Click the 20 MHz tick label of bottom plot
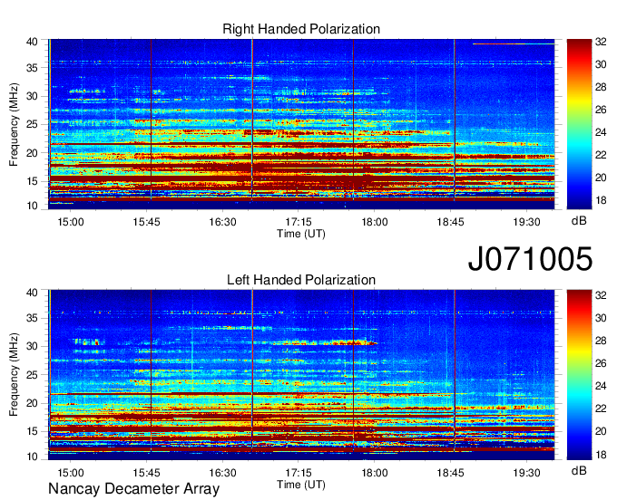Image resolution: width=617 pixels, height=500 pixels. tap(32, 403)
